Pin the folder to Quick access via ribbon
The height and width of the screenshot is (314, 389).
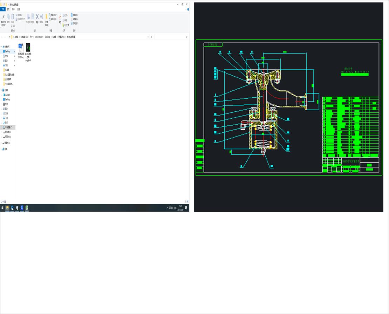point(3,20)
